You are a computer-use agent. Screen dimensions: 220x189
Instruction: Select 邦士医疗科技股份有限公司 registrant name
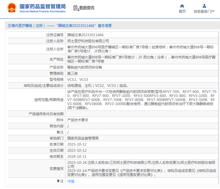click(x=88, y=41)
